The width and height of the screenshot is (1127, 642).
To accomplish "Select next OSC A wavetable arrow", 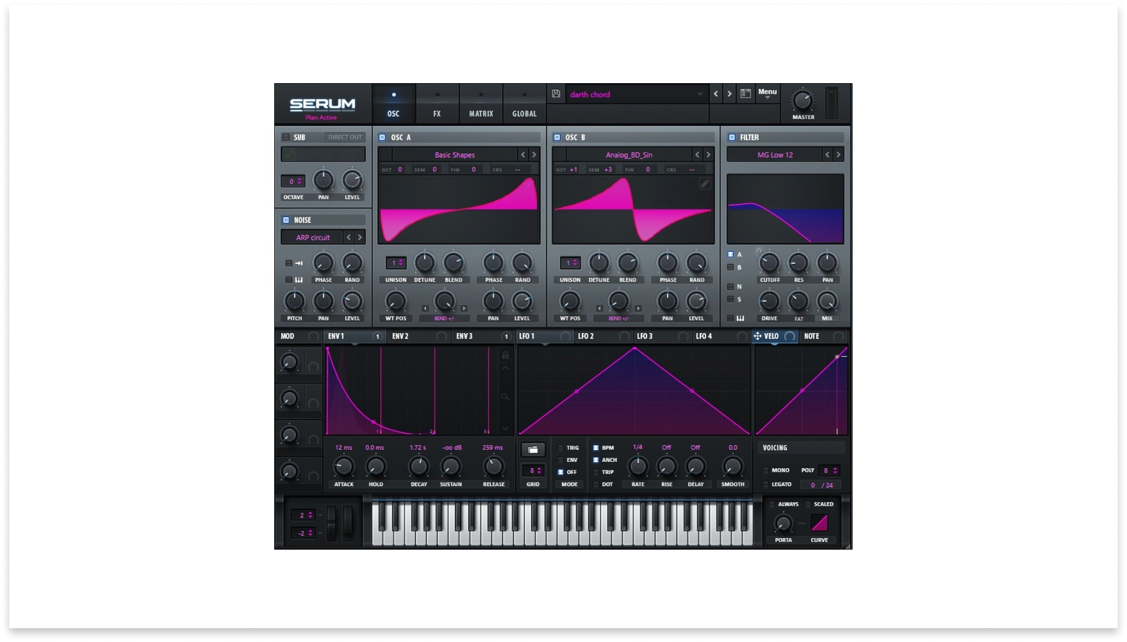I will [x=534, y=155].
